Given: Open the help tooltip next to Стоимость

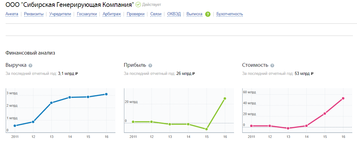Looking at the screenshot, I should click(x=272, y=66).
